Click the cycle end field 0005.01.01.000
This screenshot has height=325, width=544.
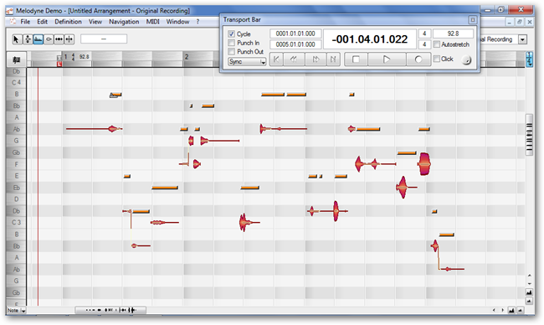coord(295,44)
